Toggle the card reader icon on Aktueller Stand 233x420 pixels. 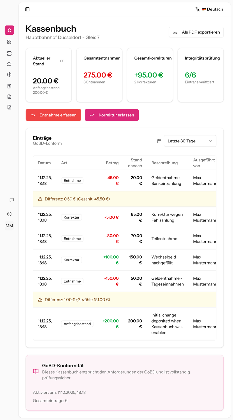[x=62, y=61]
